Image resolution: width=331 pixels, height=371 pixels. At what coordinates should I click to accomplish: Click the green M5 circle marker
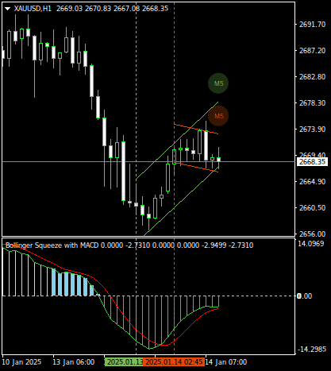point(218,83)
